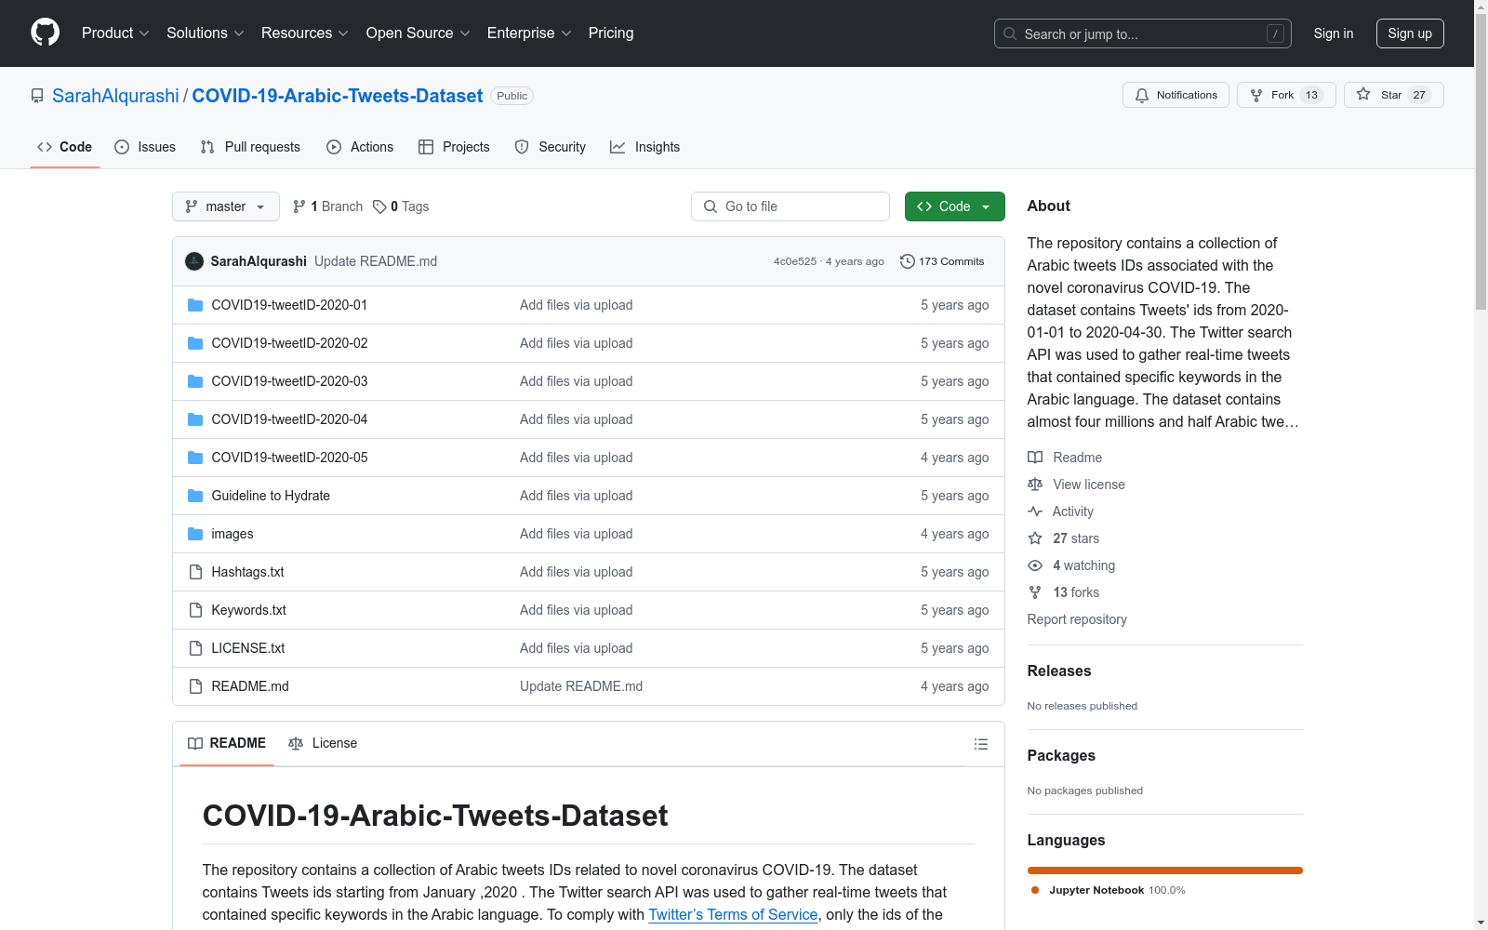Screen dimensions: 1488x930
Task: Fork the repository
Action: (1286, 95)
